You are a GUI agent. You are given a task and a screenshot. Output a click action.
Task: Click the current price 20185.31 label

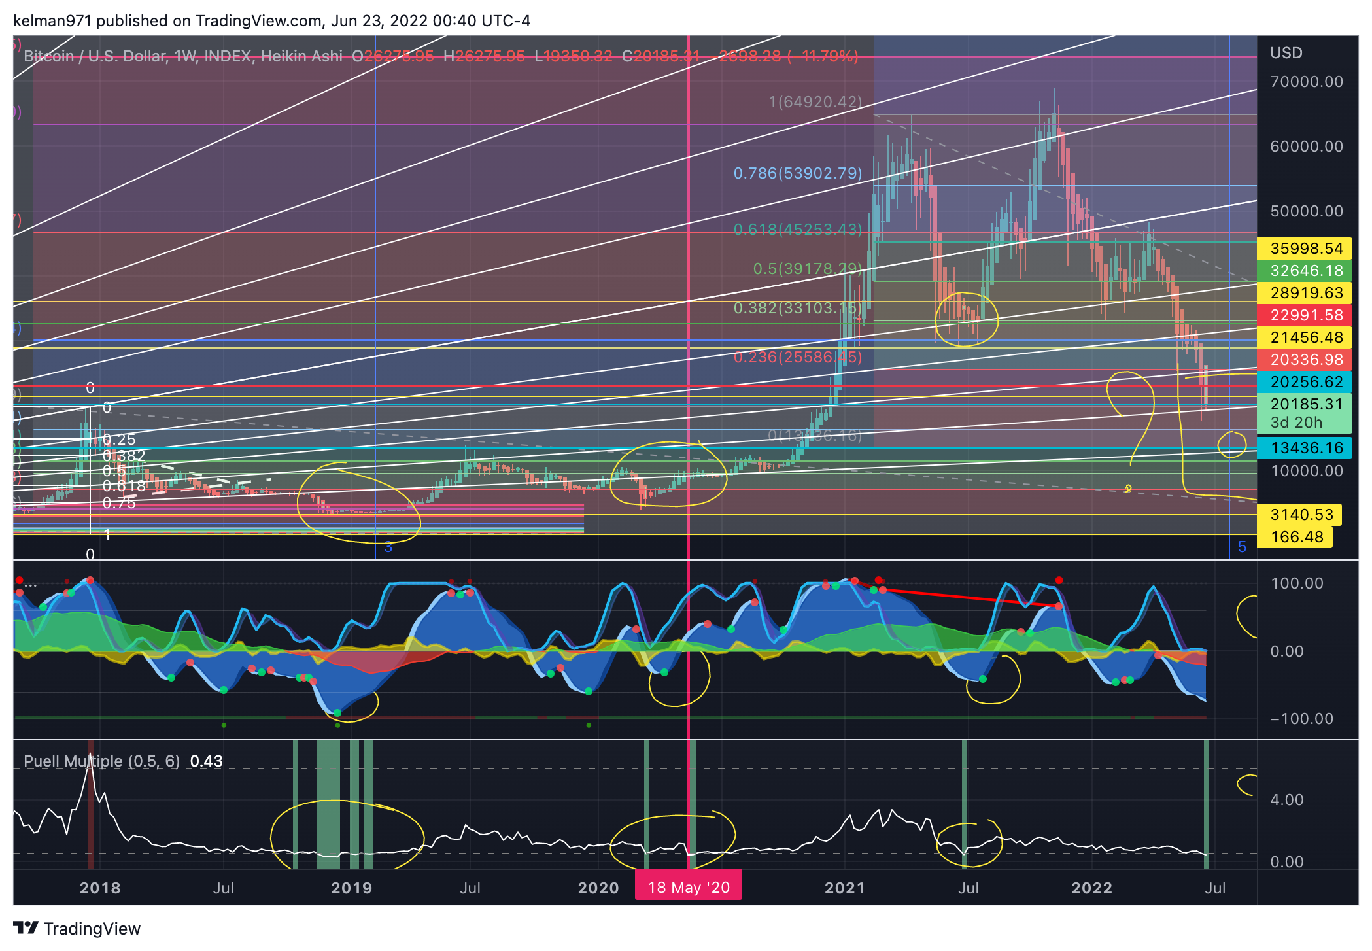click(1304, 413)
